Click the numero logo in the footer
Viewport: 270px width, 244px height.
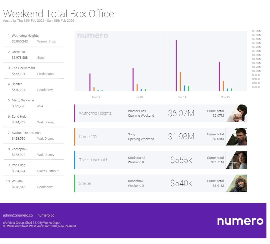(240, 221)
